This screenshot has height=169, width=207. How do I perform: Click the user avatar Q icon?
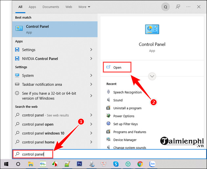pos(165,7)
